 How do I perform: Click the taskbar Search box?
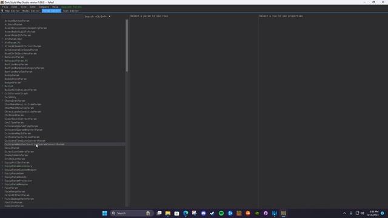(132, 213)
